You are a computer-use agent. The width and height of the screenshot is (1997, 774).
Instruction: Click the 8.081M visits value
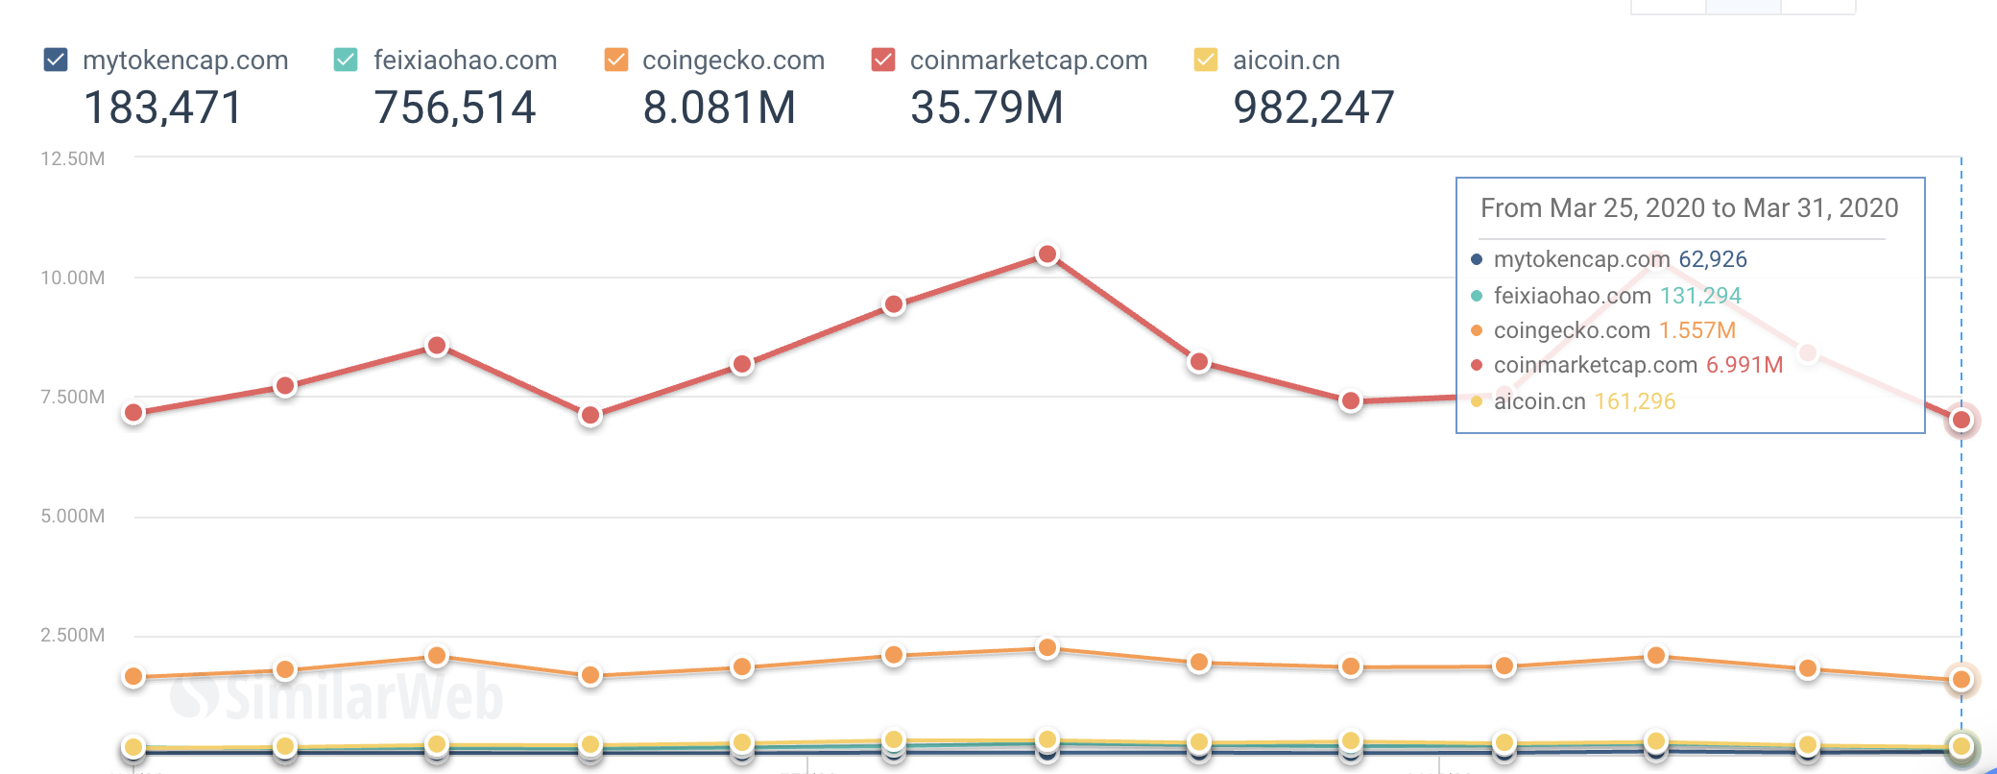click(719, 108)
